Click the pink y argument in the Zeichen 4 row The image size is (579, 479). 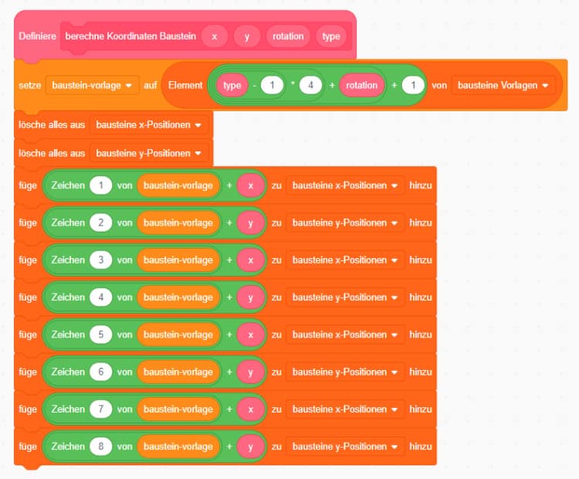coord(251,297)
